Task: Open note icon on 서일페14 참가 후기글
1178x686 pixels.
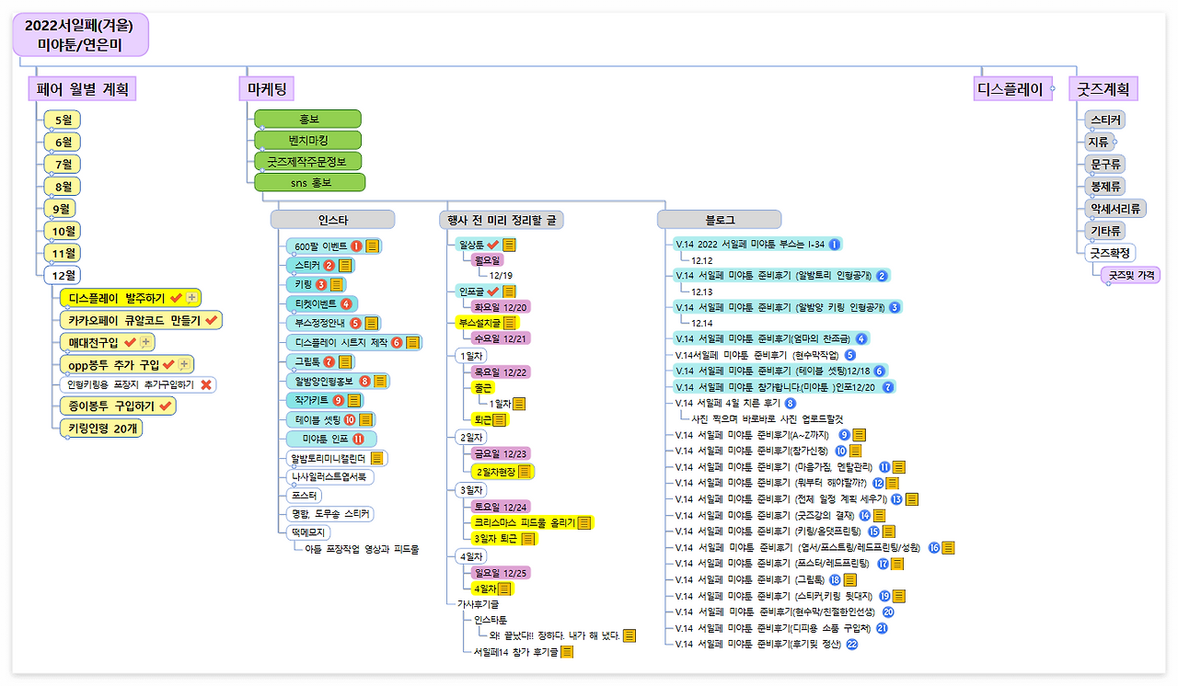Action: (567, 652)
